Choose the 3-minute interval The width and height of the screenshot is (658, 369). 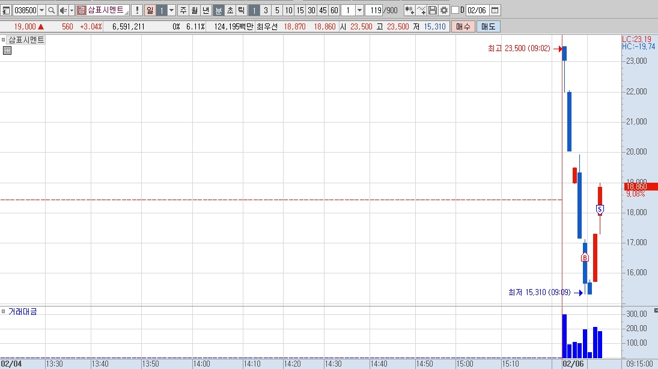coord(266,10)
